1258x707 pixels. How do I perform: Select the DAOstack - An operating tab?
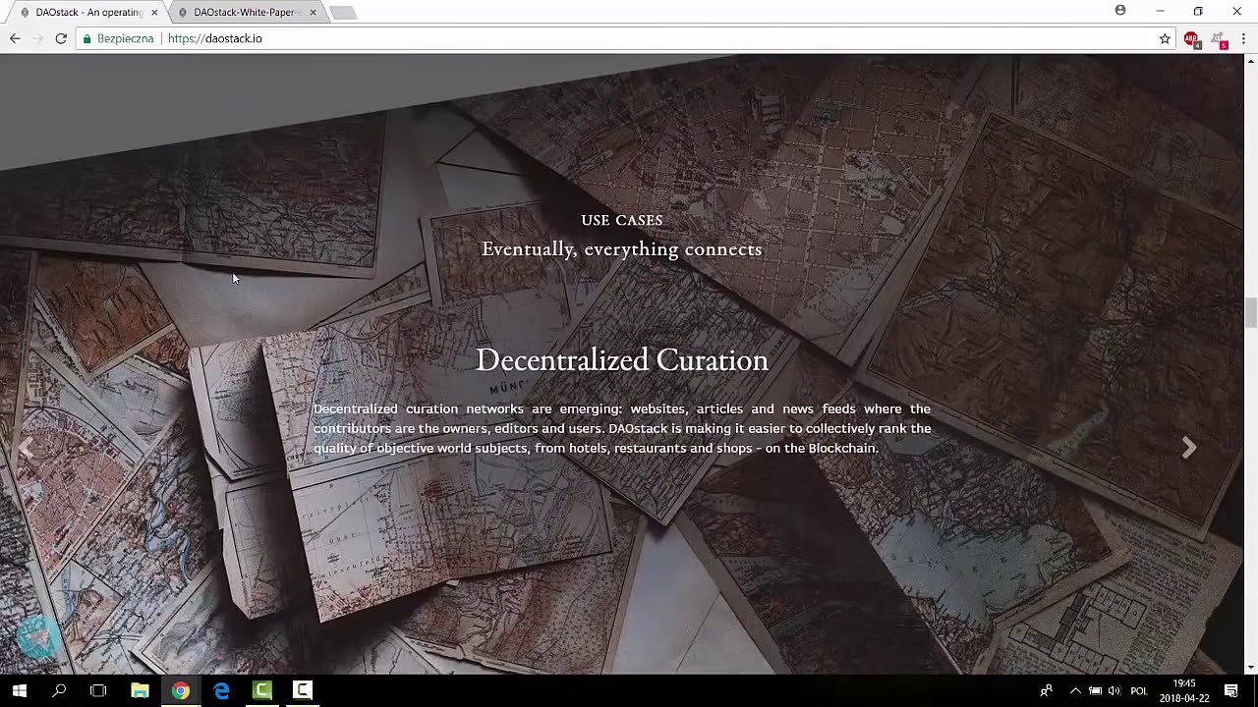(86, 12)
